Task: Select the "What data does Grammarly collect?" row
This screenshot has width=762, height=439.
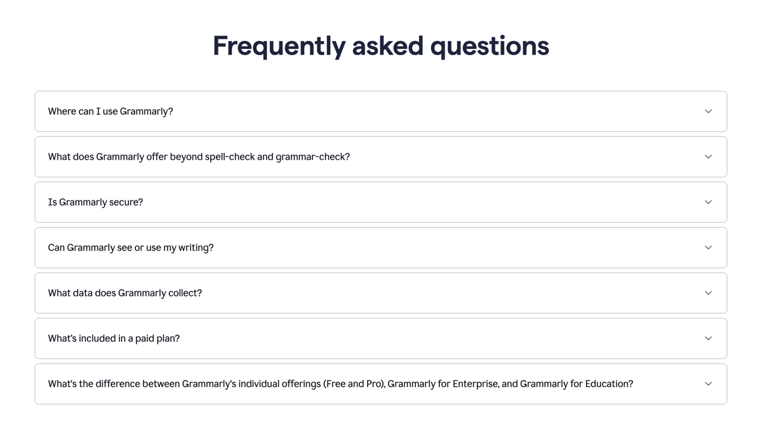Action: click(x=124, y=292)
